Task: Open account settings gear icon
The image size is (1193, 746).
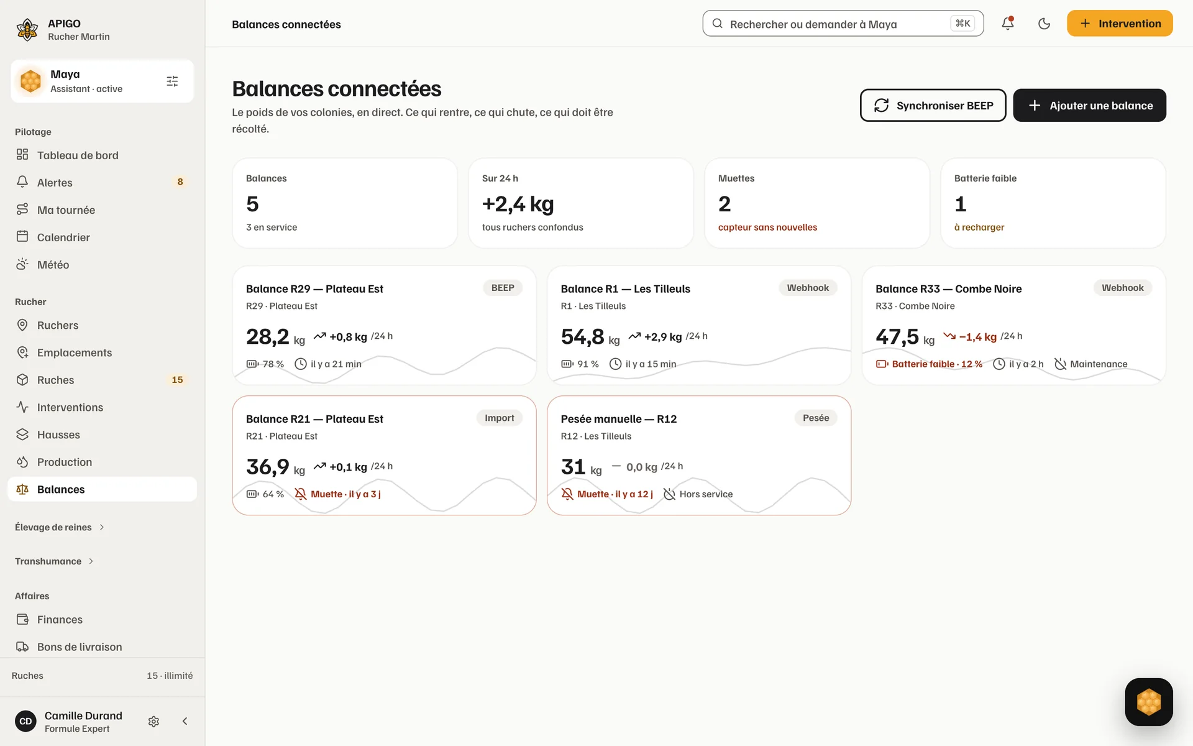Action: point(153,721)
